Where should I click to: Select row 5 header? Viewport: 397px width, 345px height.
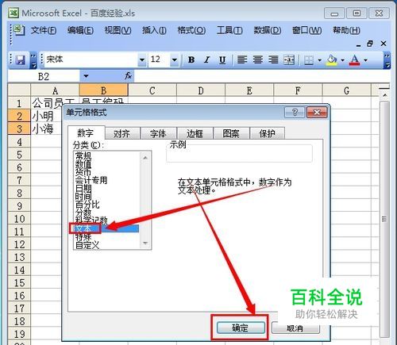pyautogui.click(x=19, y=155)
